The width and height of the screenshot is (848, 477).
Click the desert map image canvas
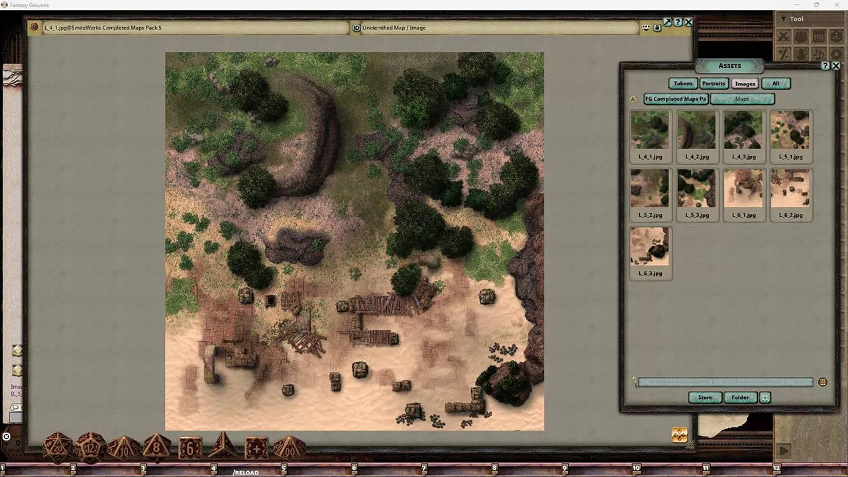[354, 241]
